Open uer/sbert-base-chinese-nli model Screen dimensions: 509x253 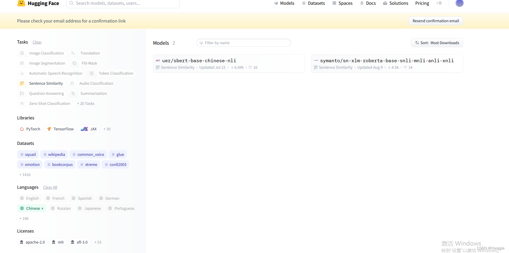[x=229, y=63]
